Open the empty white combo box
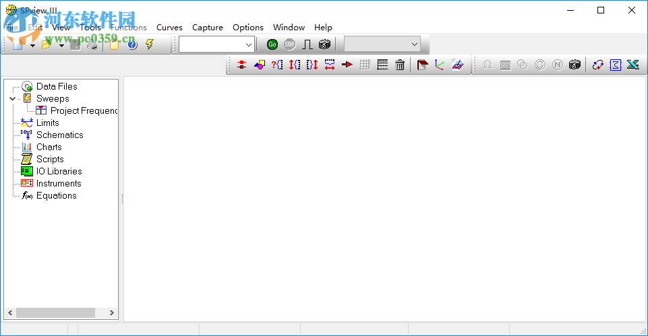648x336 pixels. pos(216,44)
